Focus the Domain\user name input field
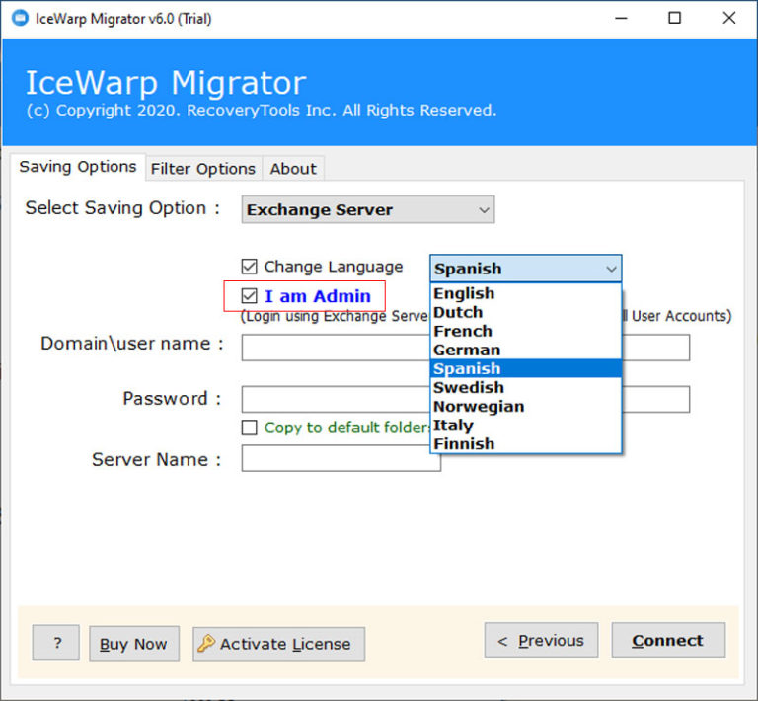 tap(466, 348)
